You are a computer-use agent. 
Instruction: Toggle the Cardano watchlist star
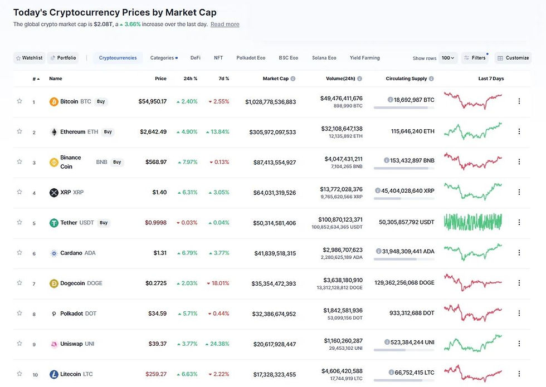[19, 252]
